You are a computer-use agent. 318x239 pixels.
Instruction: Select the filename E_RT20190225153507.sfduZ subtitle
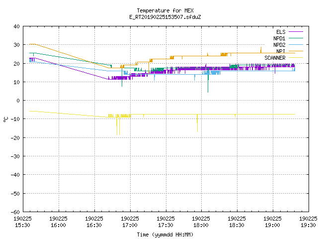coord(165,17)
